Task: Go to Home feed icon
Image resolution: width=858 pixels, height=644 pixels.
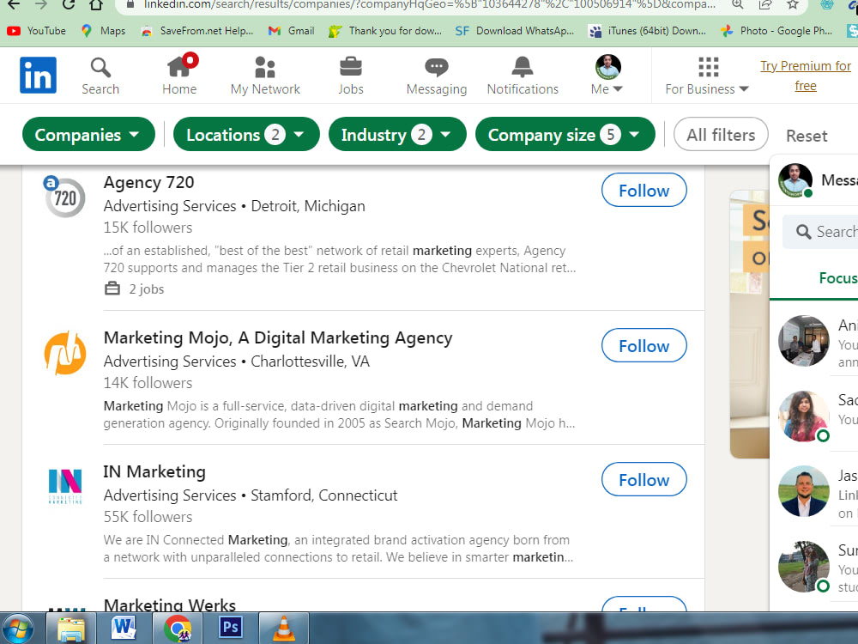Action: (179, 76)
